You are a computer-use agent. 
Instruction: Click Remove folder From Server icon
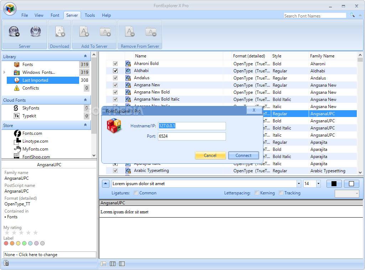151,32
